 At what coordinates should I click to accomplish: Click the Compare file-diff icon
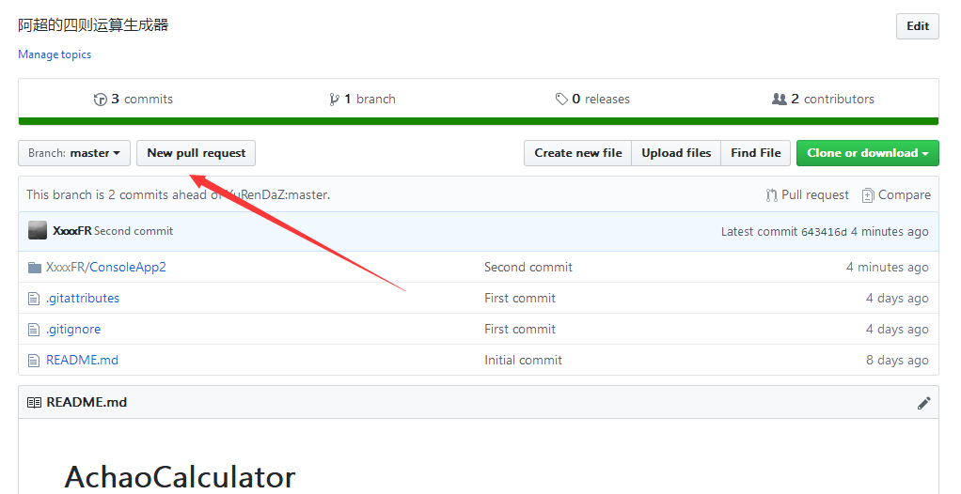click(x=868, y=195)
